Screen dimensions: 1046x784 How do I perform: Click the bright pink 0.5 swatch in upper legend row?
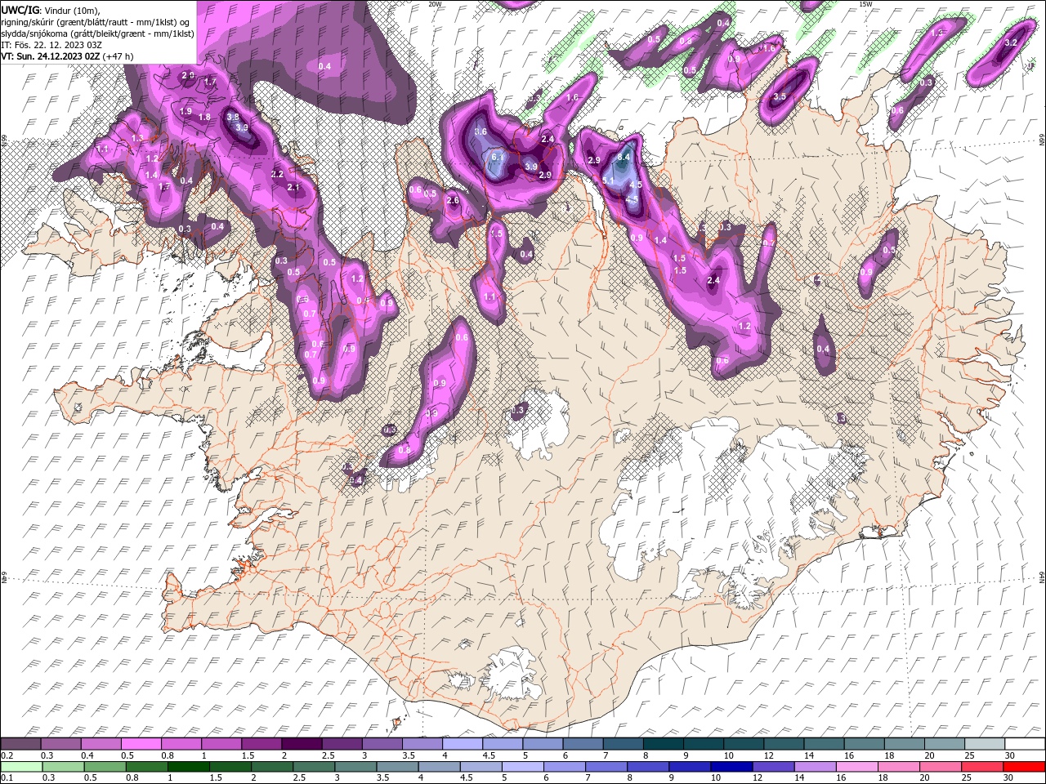pos(141,743)
